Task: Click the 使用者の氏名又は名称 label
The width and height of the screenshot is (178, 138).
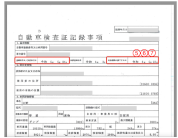Action: tap(28, 71)
